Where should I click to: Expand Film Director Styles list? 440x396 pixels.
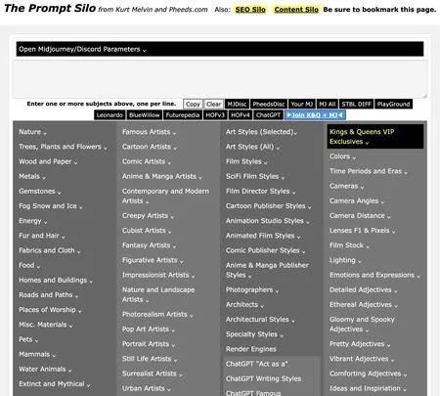(261, 192)
